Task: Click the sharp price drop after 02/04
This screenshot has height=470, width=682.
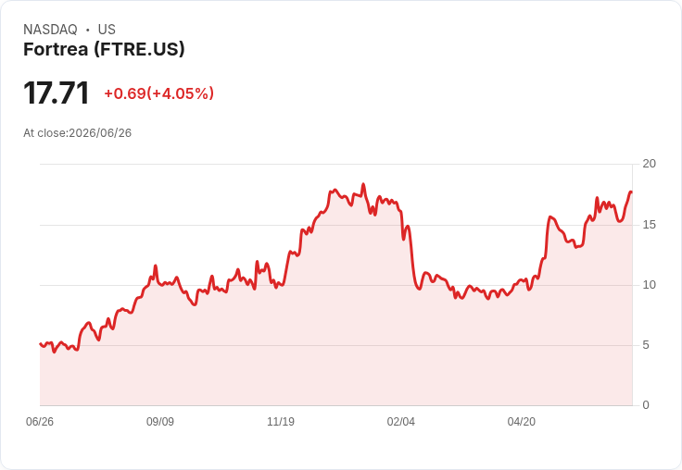Action: pyautogui.click(x=412, y=256)
